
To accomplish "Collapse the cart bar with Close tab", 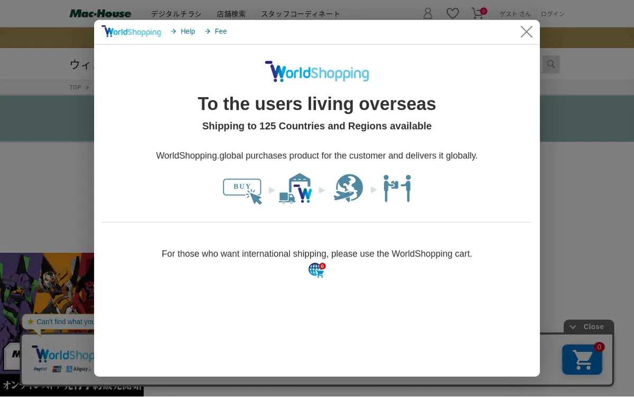I will point(589,327).
